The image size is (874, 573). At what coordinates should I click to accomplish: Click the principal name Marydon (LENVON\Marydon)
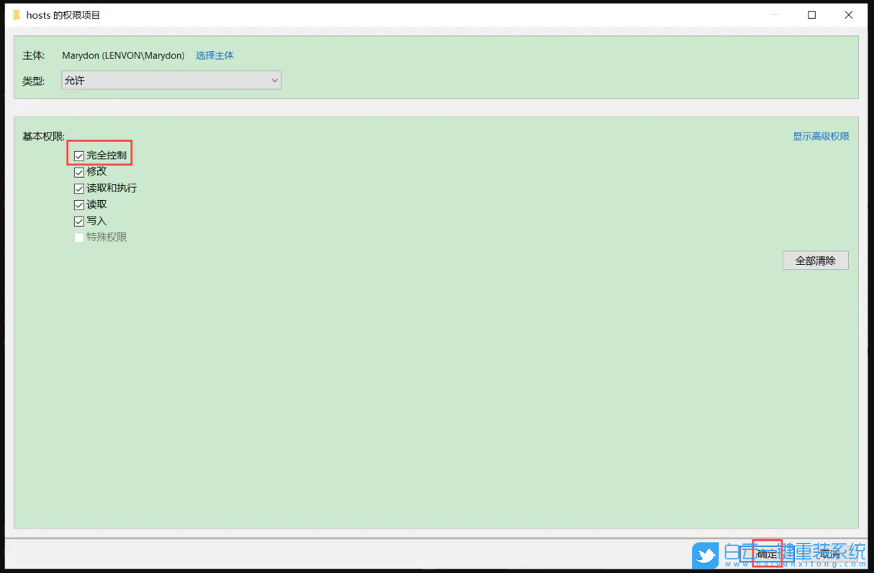123,55
